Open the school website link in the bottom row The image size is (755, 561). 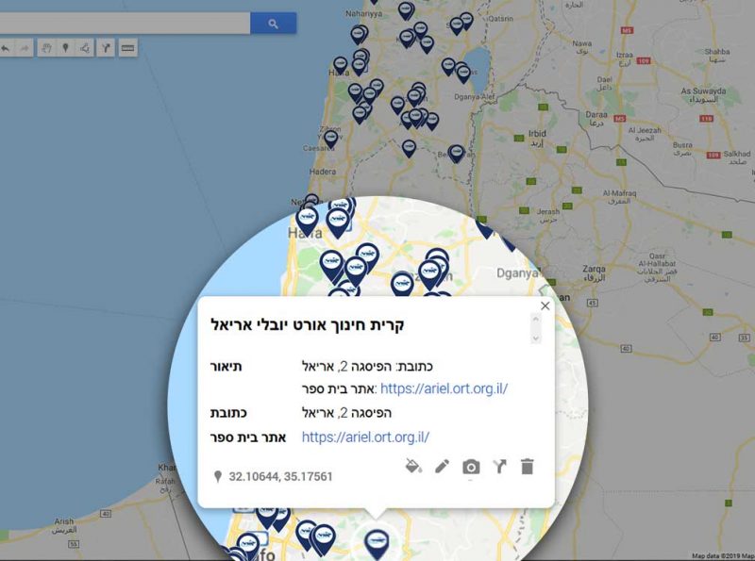[365, 437]
